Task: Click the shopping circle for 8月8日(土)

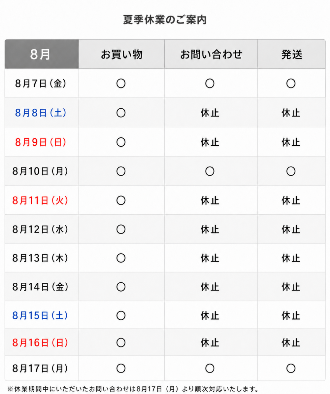Action: [x=121, y=113]
